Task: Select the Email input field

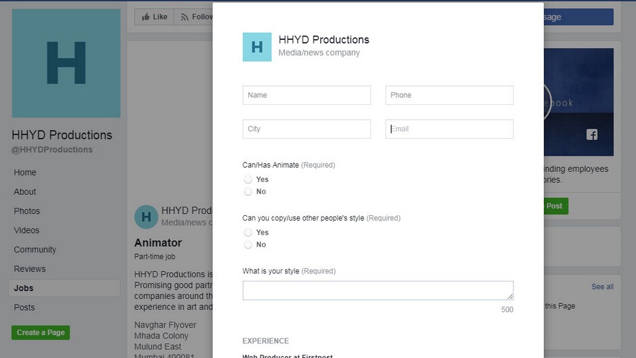Action: (449, 129)
